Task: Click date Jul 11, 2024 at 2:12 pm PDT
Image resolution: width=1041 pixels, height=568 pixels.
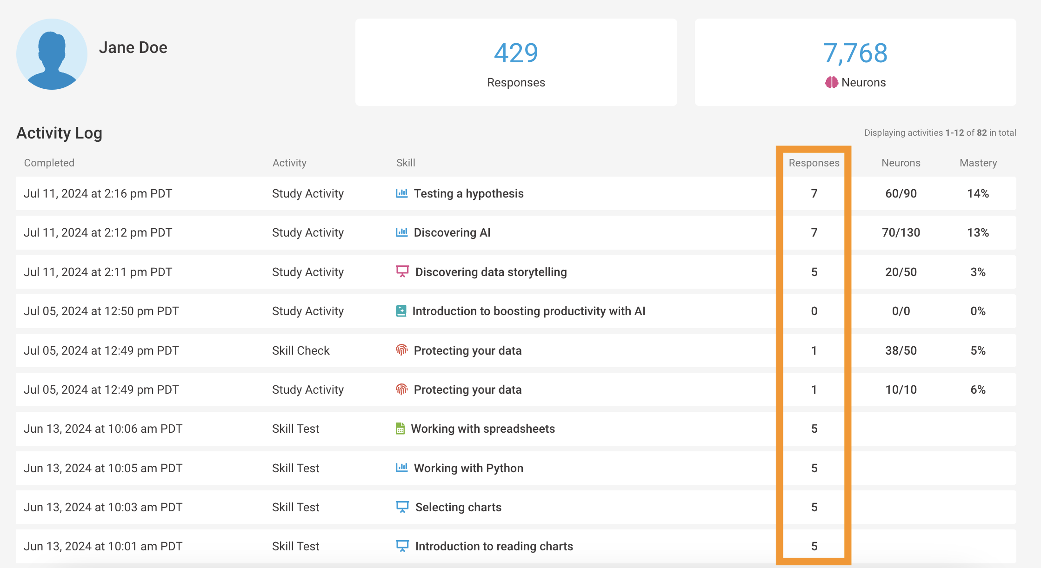Action: [98, 232]
